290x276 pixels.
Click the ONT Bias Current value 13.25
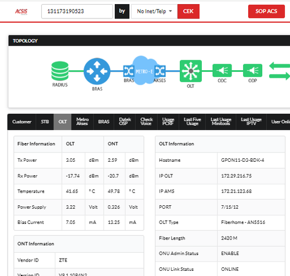coord(114,222)
